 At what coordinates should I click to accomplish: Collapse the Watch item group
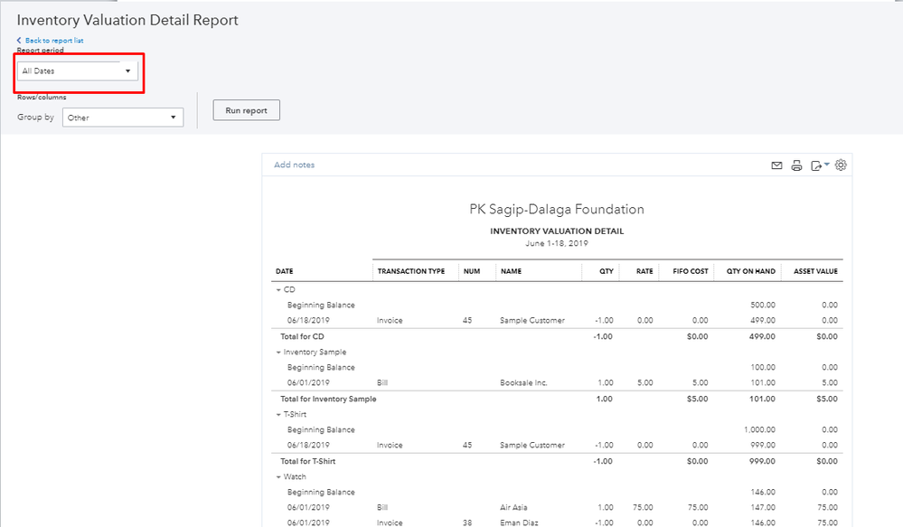278,477
